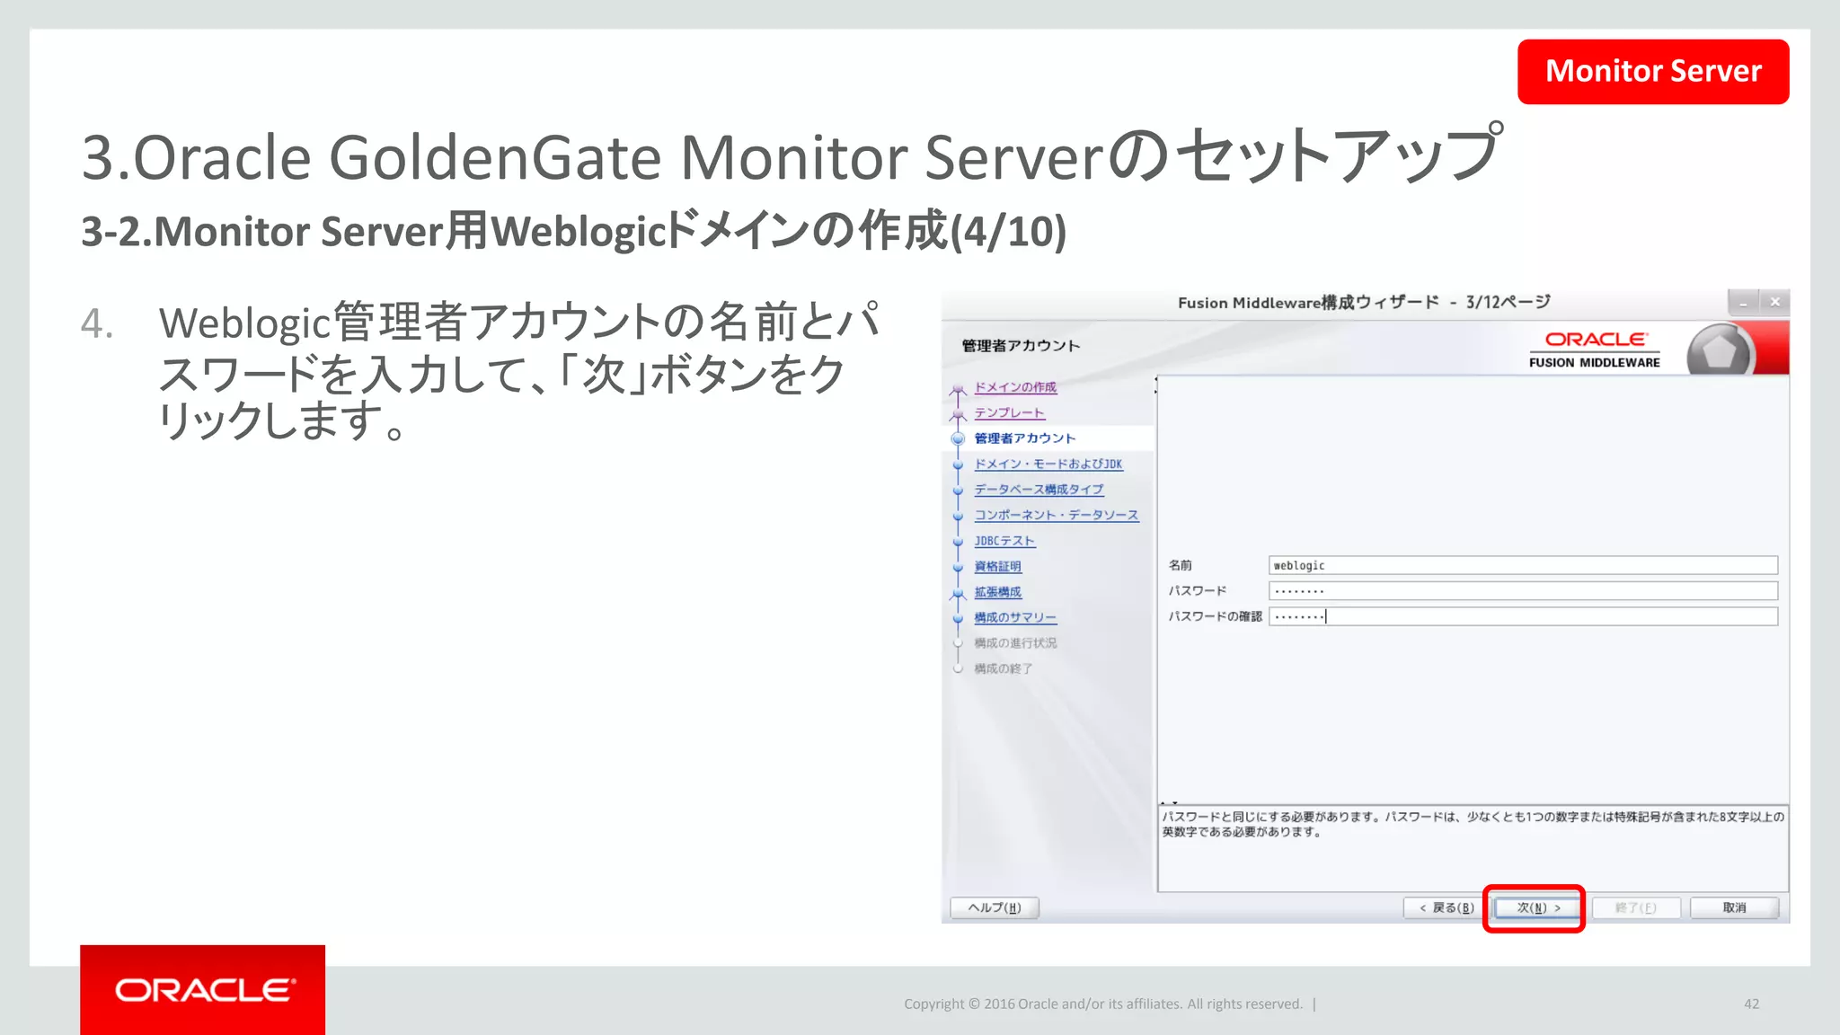The width and height of the screenshot is (1840, 1035).
Task: Click the 名前 field containing weblogic
Action: point(1523,565)
